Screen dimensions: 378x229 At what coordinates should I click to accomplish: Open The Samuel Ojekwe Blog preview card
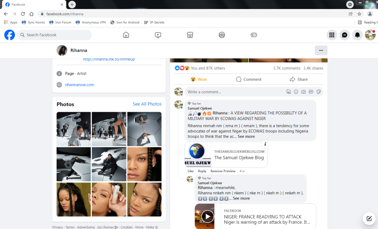(x=226, y=155)
